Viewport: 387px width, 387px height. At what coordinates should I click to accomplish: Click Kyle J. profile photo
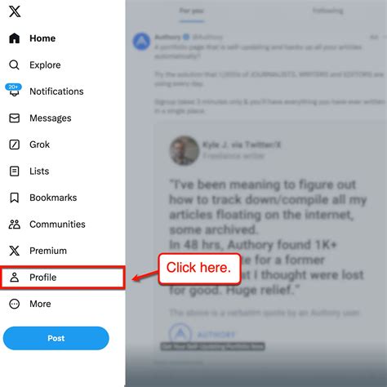click(185, 150)
